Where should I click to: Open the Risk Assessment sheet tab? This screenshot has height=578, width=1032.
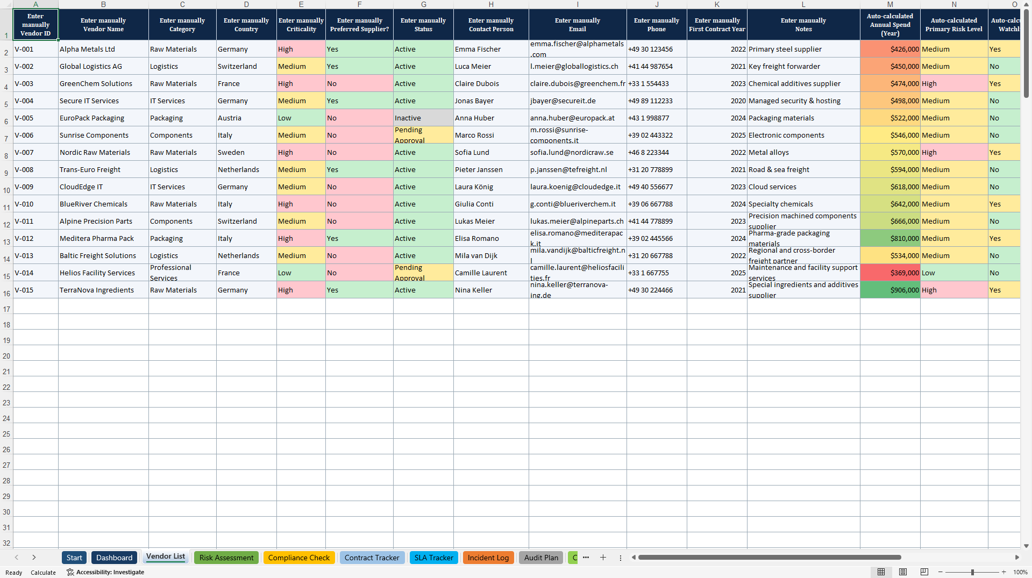pos(226,558)
